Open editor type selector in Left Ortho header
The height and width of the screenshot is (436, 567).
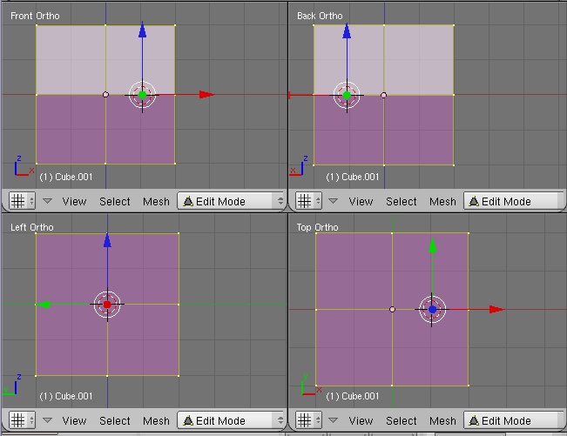22,419
